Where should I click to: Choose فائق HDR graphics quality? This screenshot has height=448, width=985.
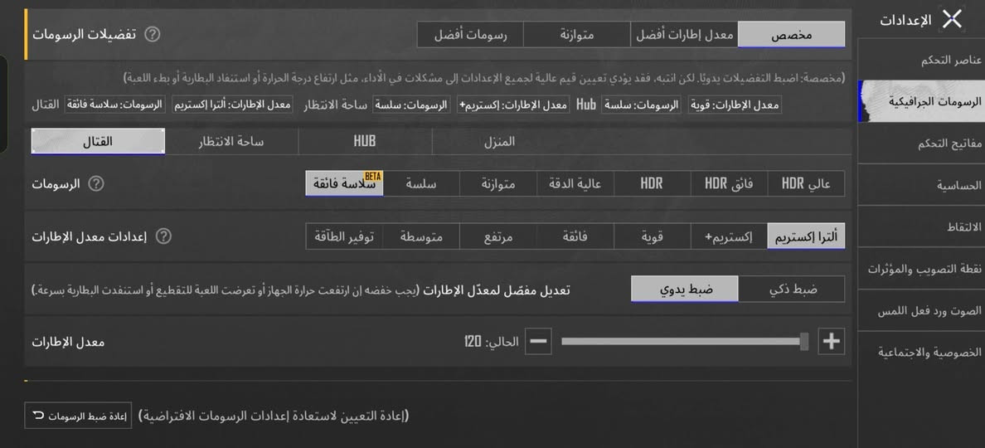click(730, 184)
